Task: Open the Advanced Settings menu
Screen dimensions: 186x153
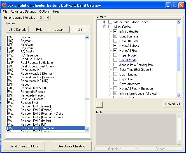Action: 23,11
